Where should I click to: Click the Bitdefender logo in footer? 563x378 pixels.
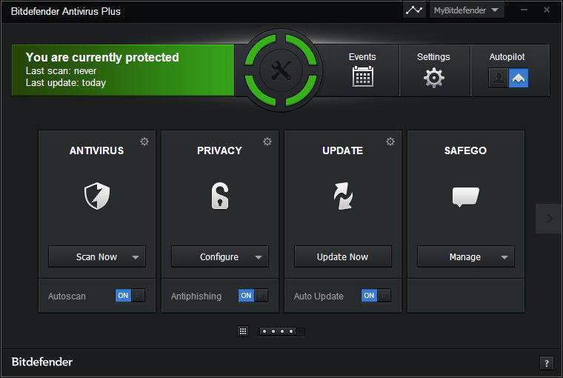(x=42, y=362)
